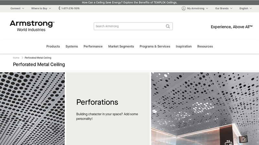Go to the Home breadcrumb link
Image resolution: width=259 pixels, height=145 pixels.
point(16,58)
